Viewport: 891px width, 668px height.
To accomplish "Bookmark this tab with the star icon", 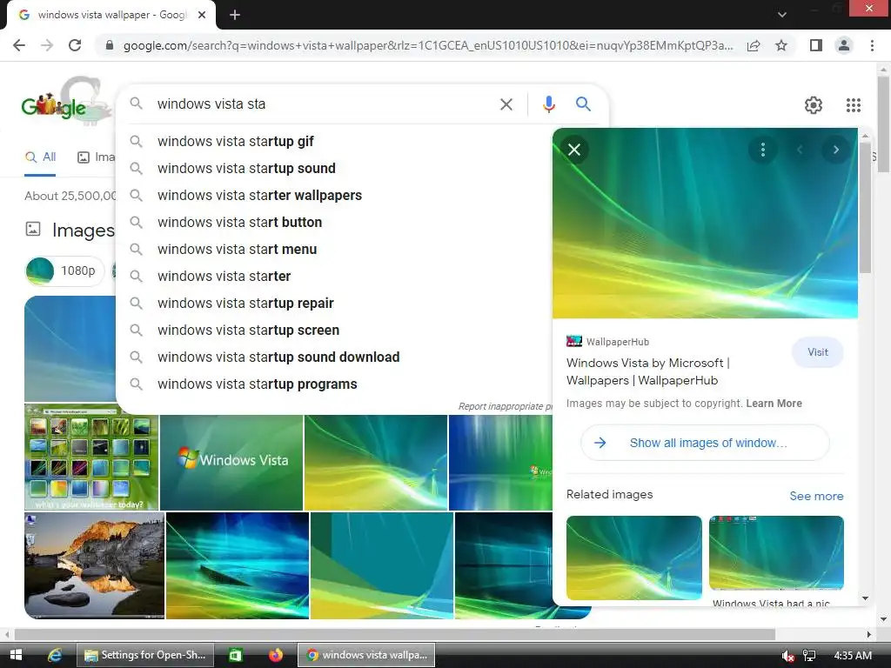I will [781, 45].
